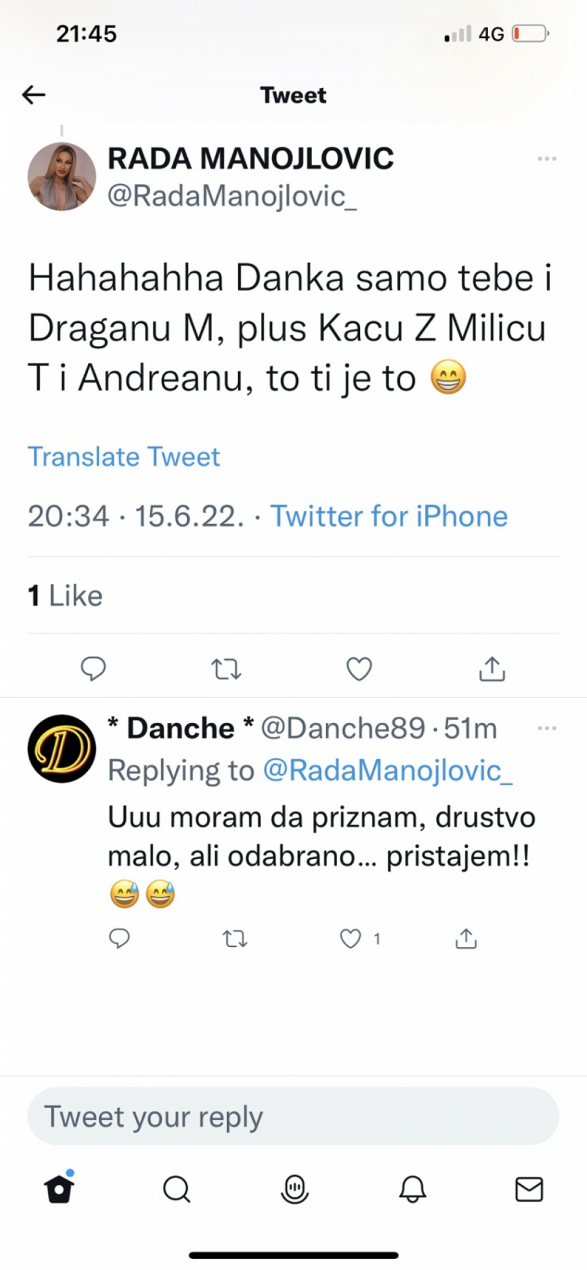This screenshot has width=587, height=1270.
Task: Click the Translate Tweet link
Action: pos(124,457)
